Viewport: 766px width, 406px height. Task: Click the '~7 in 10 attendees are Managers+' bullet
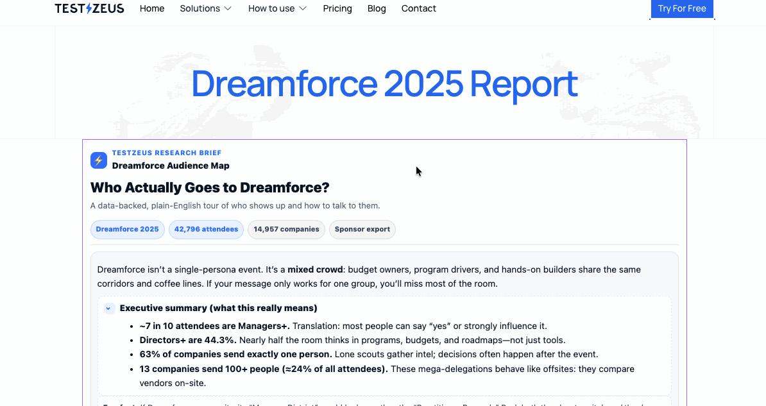(343, 326)
